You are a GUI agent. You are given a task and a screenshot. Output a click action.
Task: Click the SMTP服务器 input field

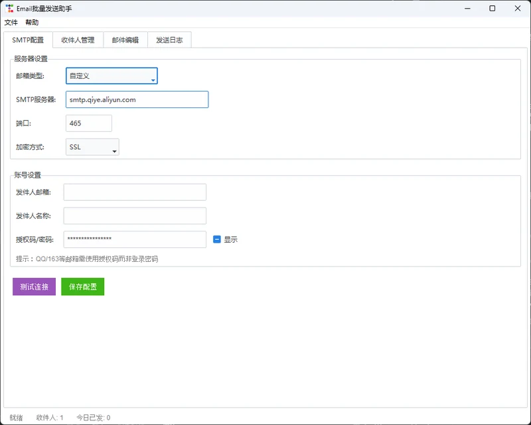tap(137, 99)
